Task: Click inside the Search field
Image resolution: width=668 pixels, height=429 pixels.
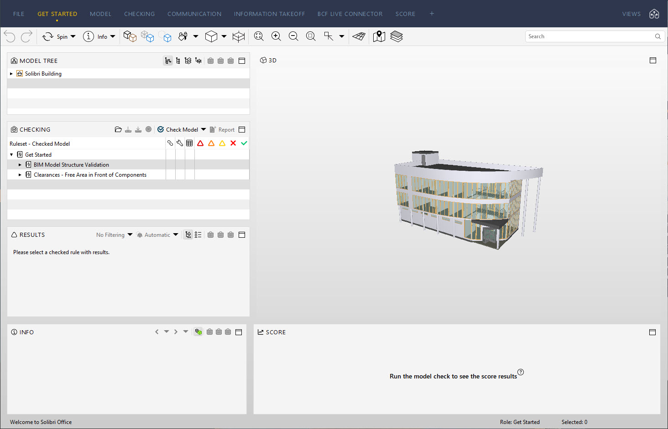Action: tap(589, 36)
